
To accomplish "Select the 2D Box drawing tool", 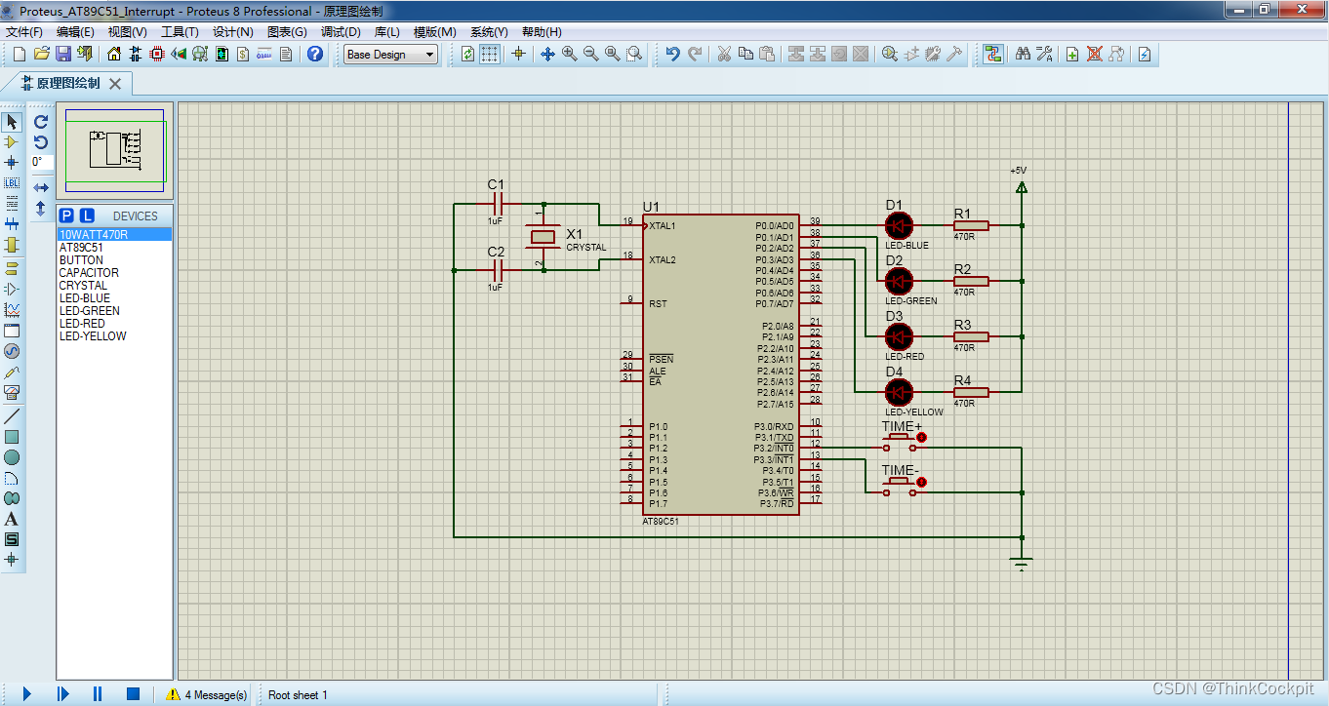I will (x=12, y=437).
